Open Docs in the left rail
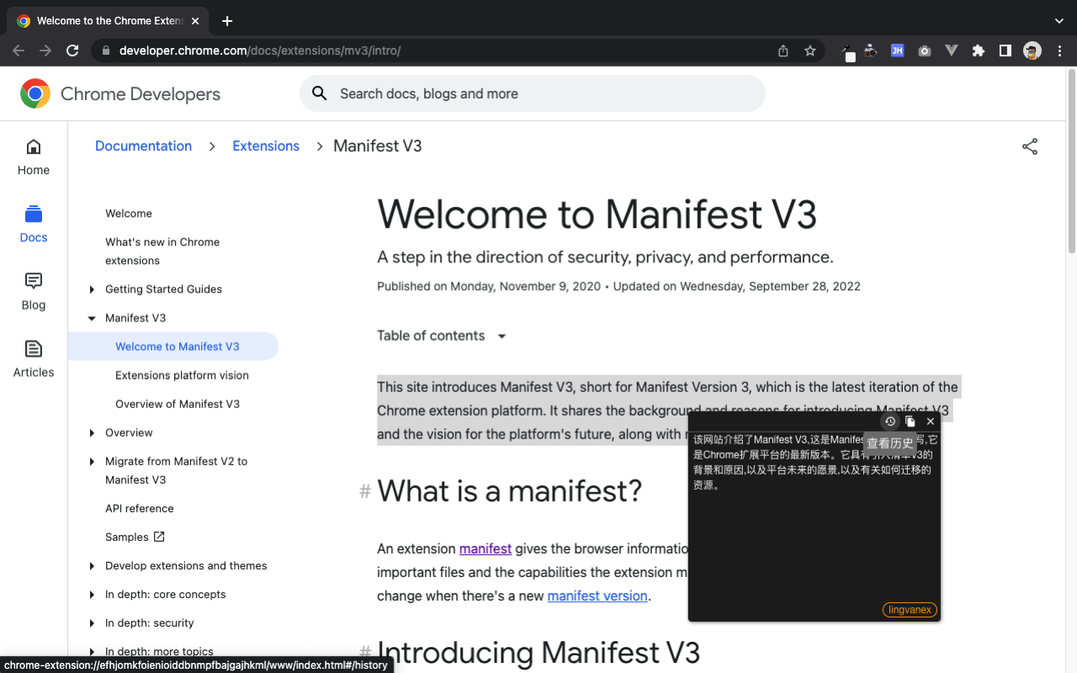 pos(34,225)
